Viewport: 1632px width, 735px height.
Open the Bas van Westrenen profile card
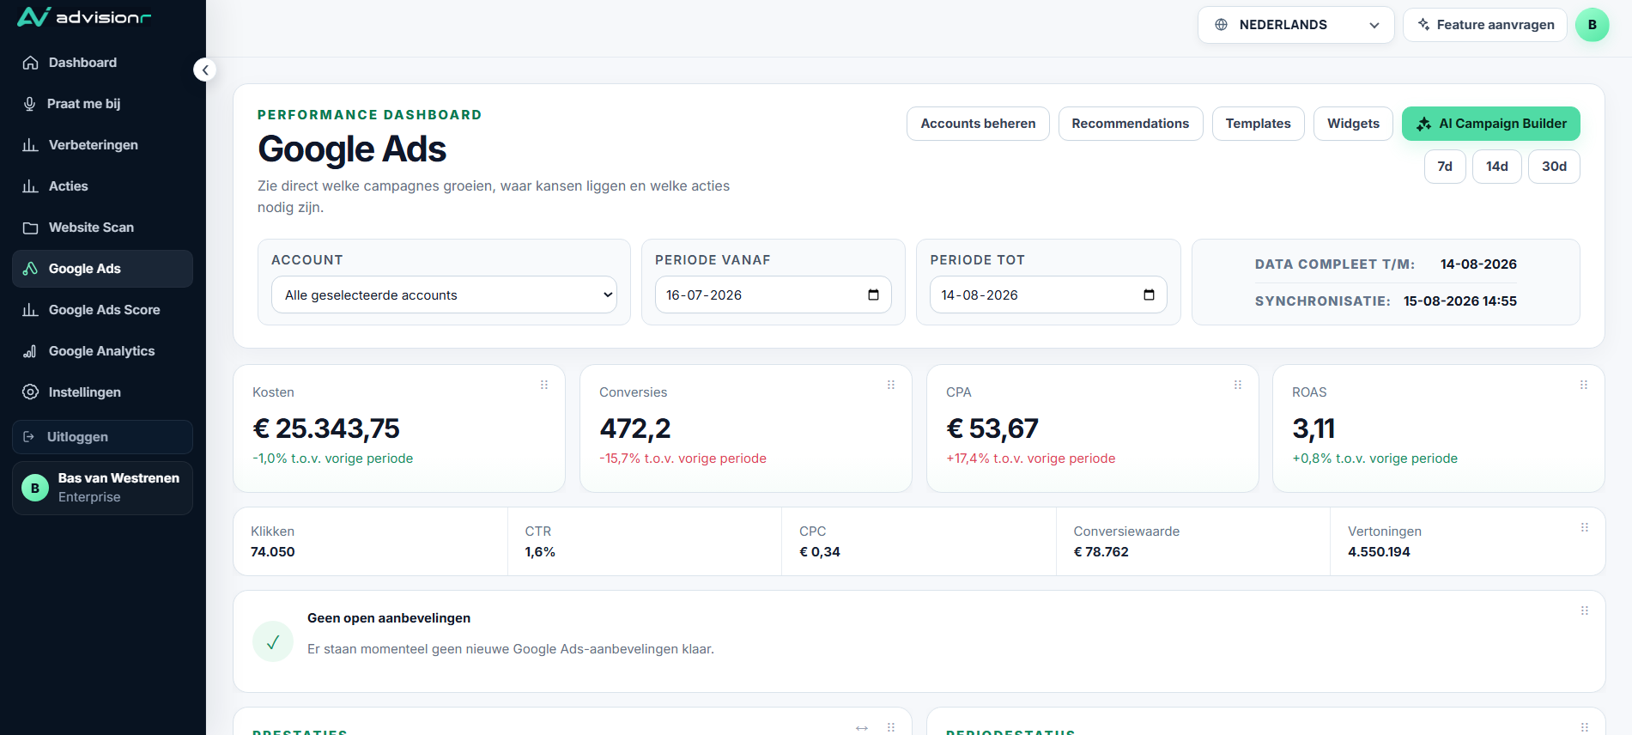pos(102,488)
